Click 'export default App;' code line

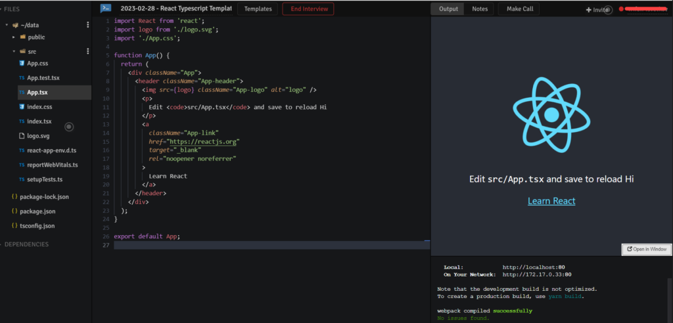tap(147, 236)
